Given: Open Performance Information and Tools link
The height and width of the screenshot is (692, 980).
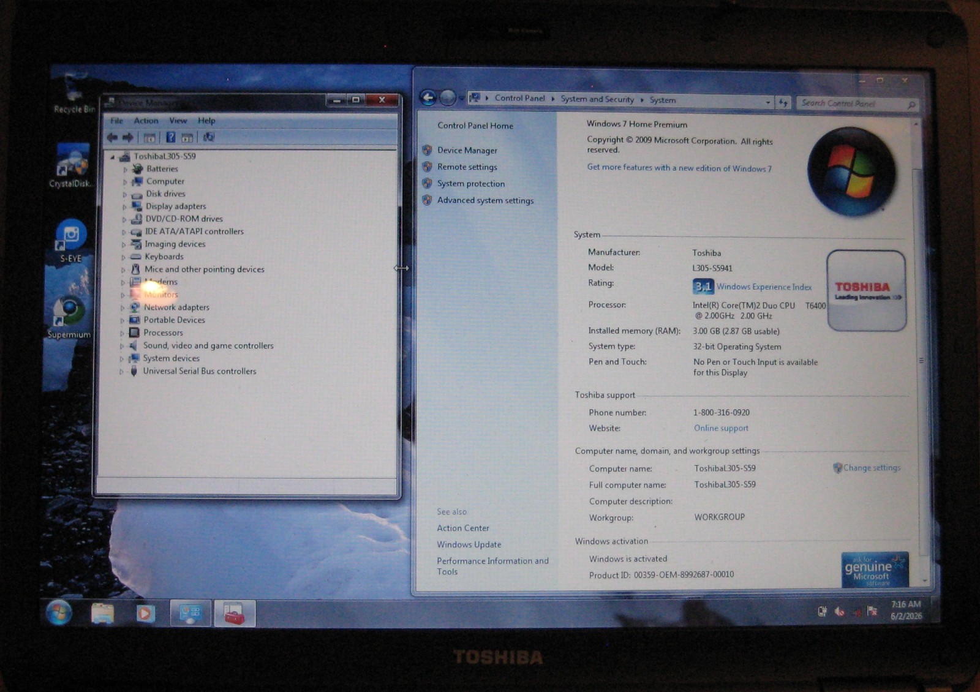Looking at the screenshot, I should point(492,566).
